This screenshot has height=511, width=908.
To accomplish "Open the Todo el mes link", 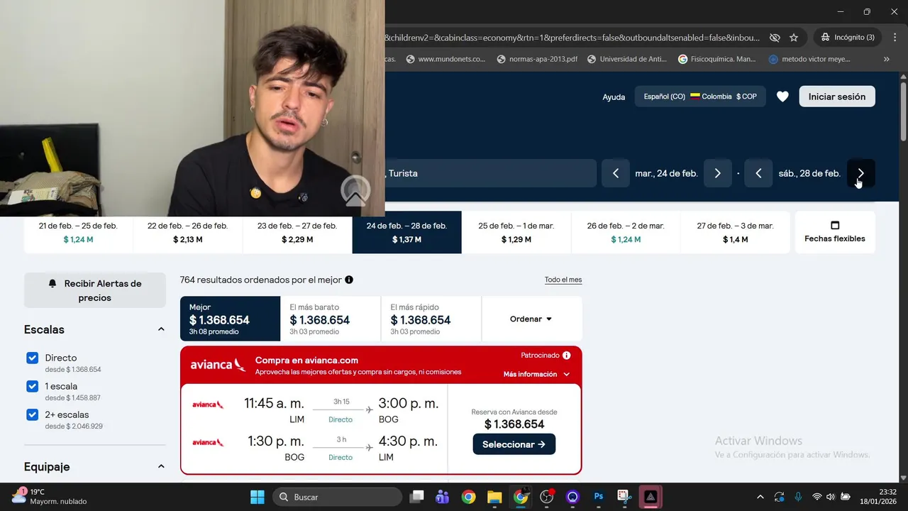I will point(563,280).
